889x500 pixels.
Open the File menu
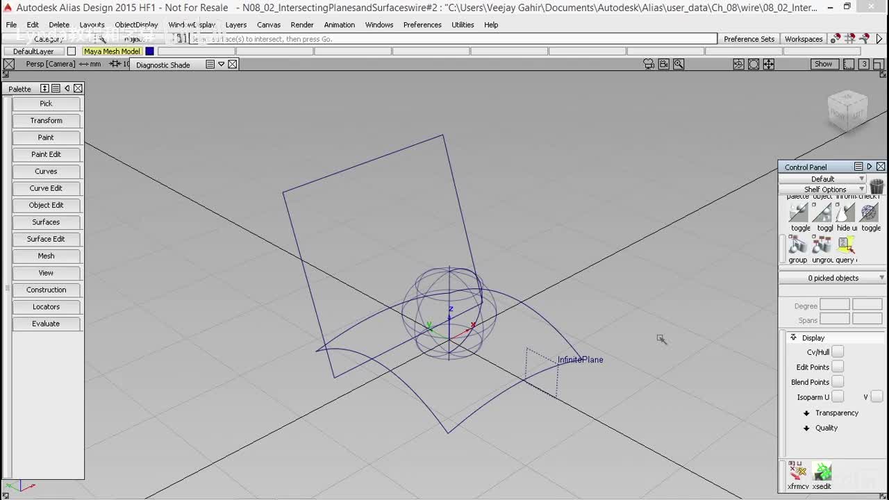[11, 25]
